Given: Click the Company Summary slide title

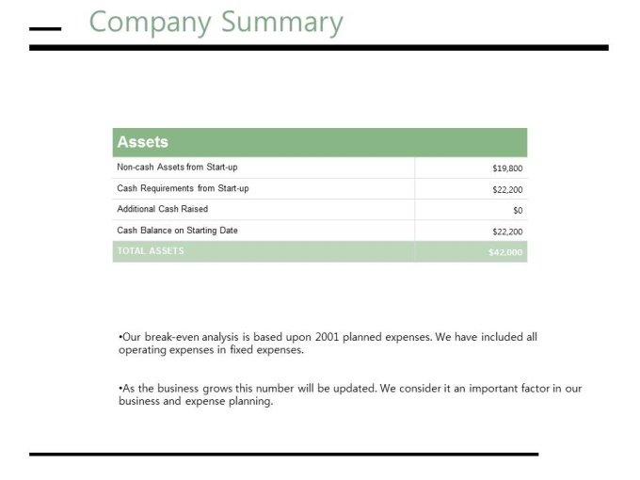Looking at the screenshot, I should click(216, 23).
